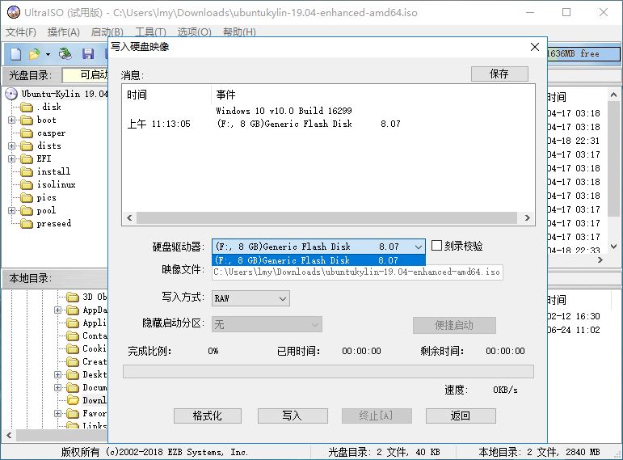The image size is (623, 460).
Task: Click the 保存 save messages button
Action: click(x=499, y=74)
